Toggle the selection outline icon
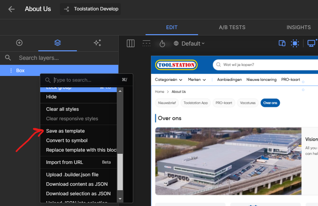 295,43
